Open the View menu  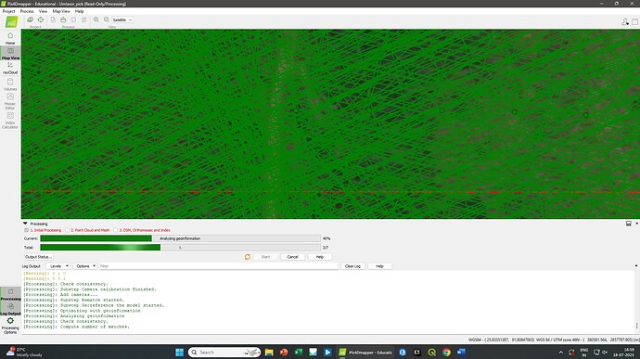43,11
